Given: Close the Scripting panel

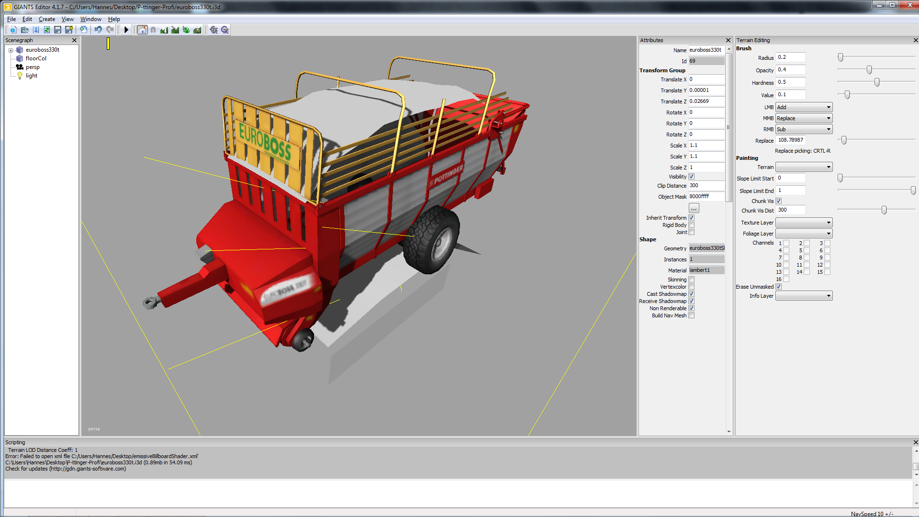Looking at the screenshot, I should point(916,442).
